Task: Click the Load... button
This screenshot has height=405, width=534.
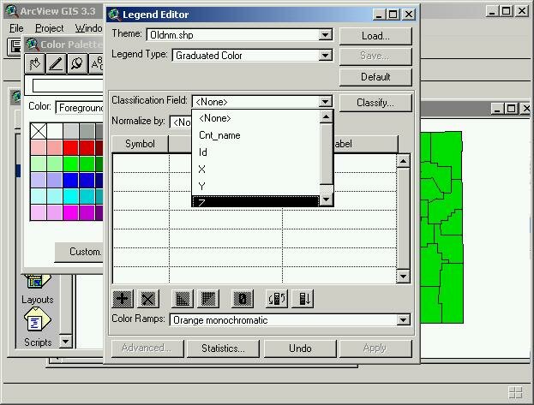Action: pos(375,36)
